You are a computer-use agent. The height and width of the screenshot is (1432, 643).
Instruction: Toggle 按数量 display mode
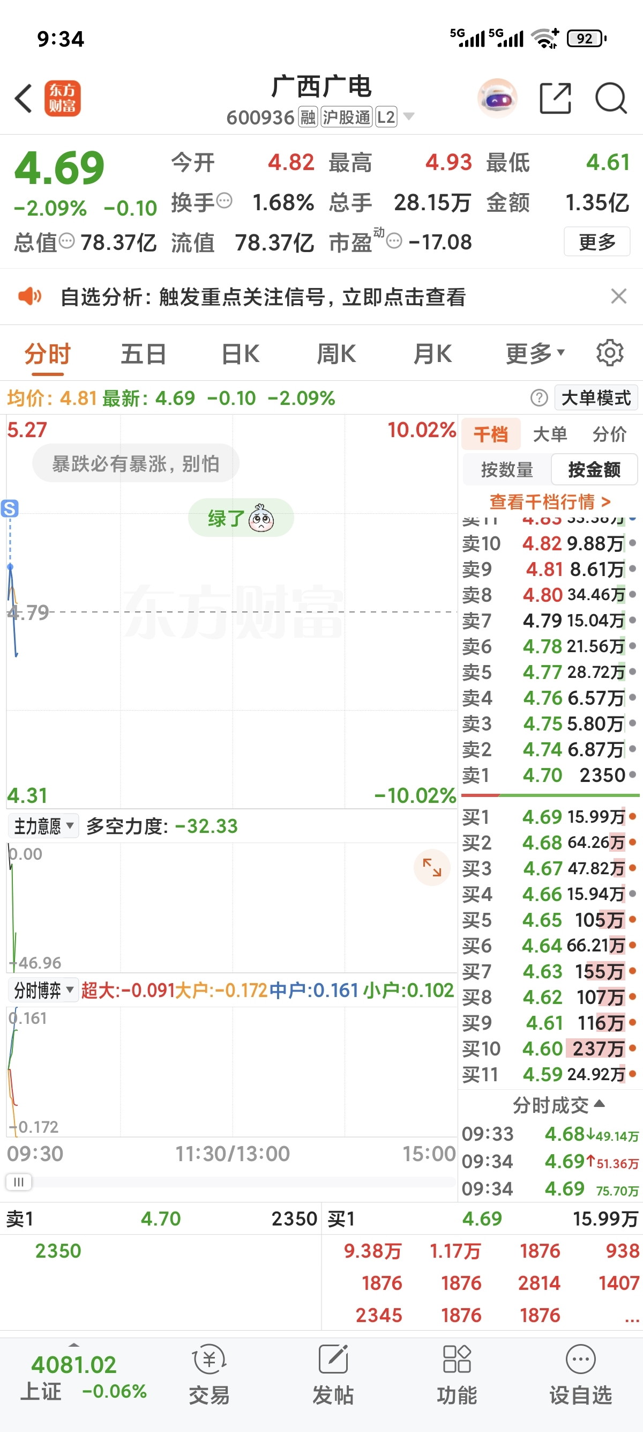[506, 470]
